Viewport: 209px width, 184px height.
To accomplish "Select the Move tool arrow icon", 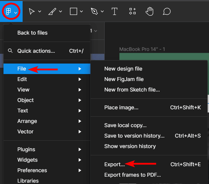I will (x=32, y=12).
